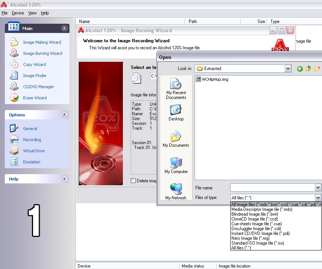This screenshot has width=322, height=269.
Task: Choose All Image files filter option
Action: click(276, 205)
